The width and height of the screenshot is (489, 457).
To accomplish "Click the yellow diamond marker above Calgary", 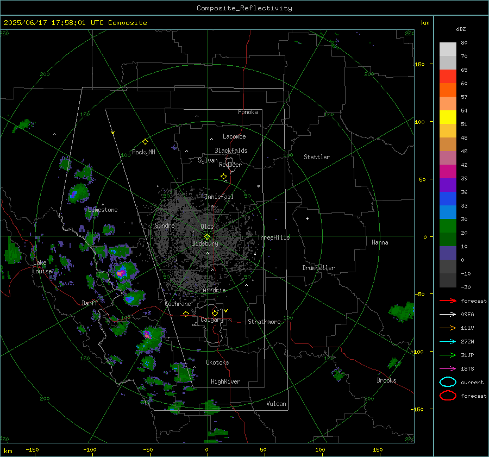I will click(215, 313).
